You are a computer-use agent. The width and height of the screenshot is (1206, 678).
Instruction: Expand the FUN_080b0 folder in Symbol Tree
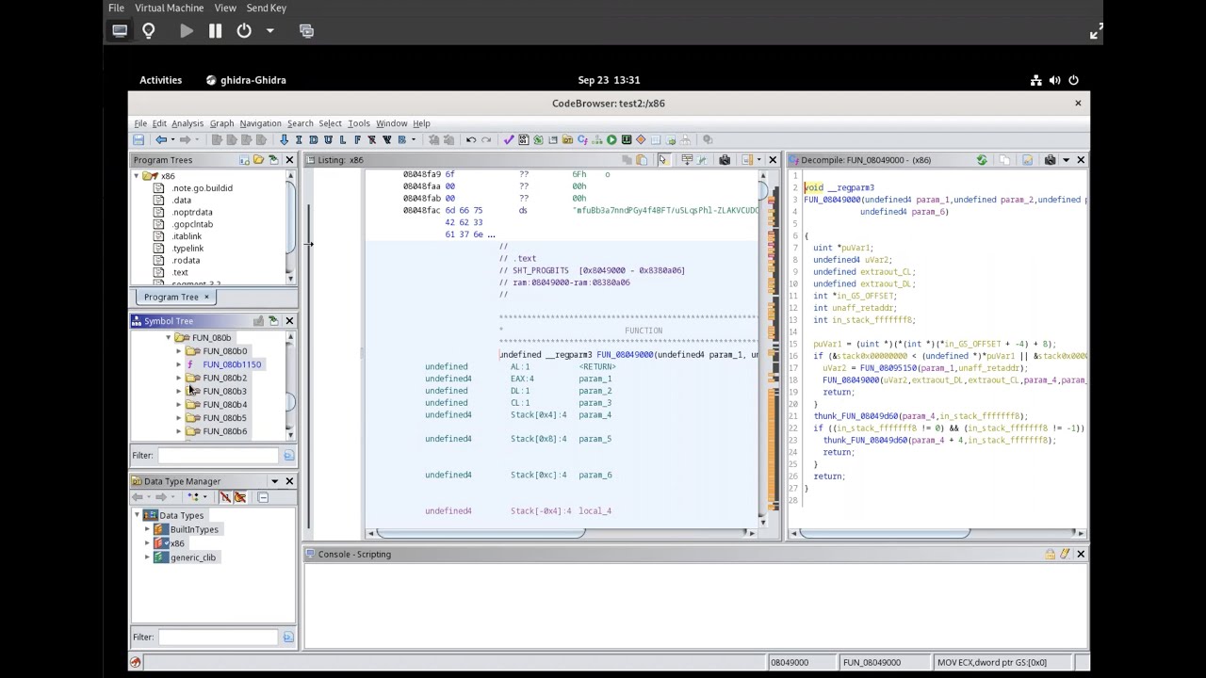pyautogui.click(x=178, y=351)
